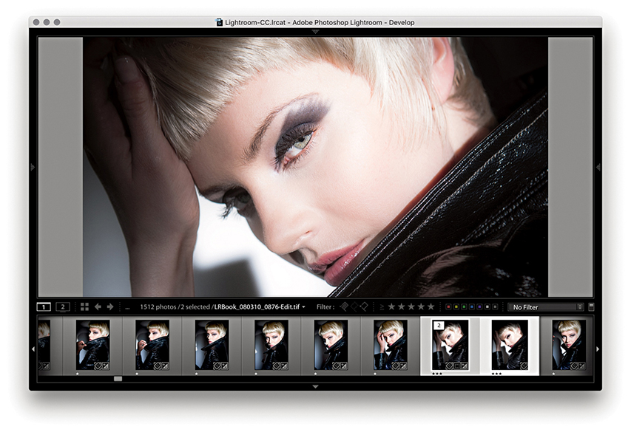
Task: Filter by blue color label
Action: point(472,307)
